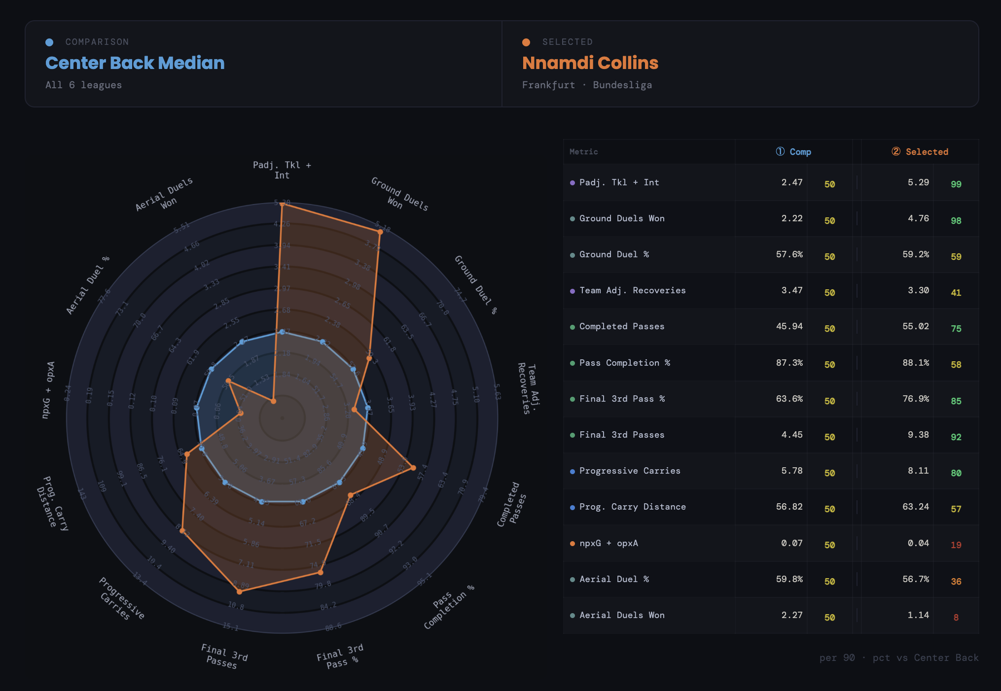Click the Team Adj. Recoveries axis label
Viewport: 1001px width, 691px height.
(529, 389)
